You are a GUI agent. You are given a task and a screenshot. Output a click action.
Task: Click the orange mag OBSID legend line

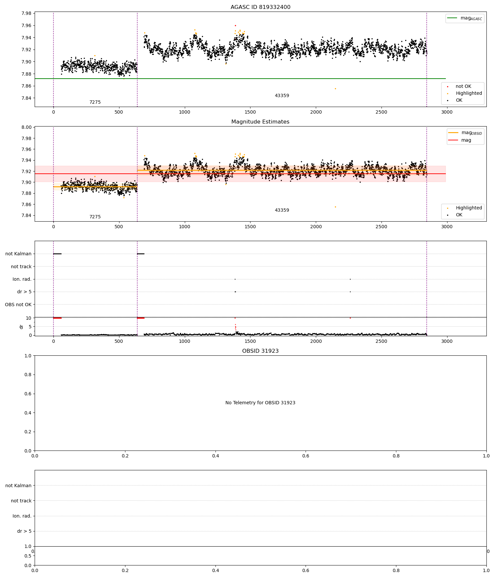[453, 133]
